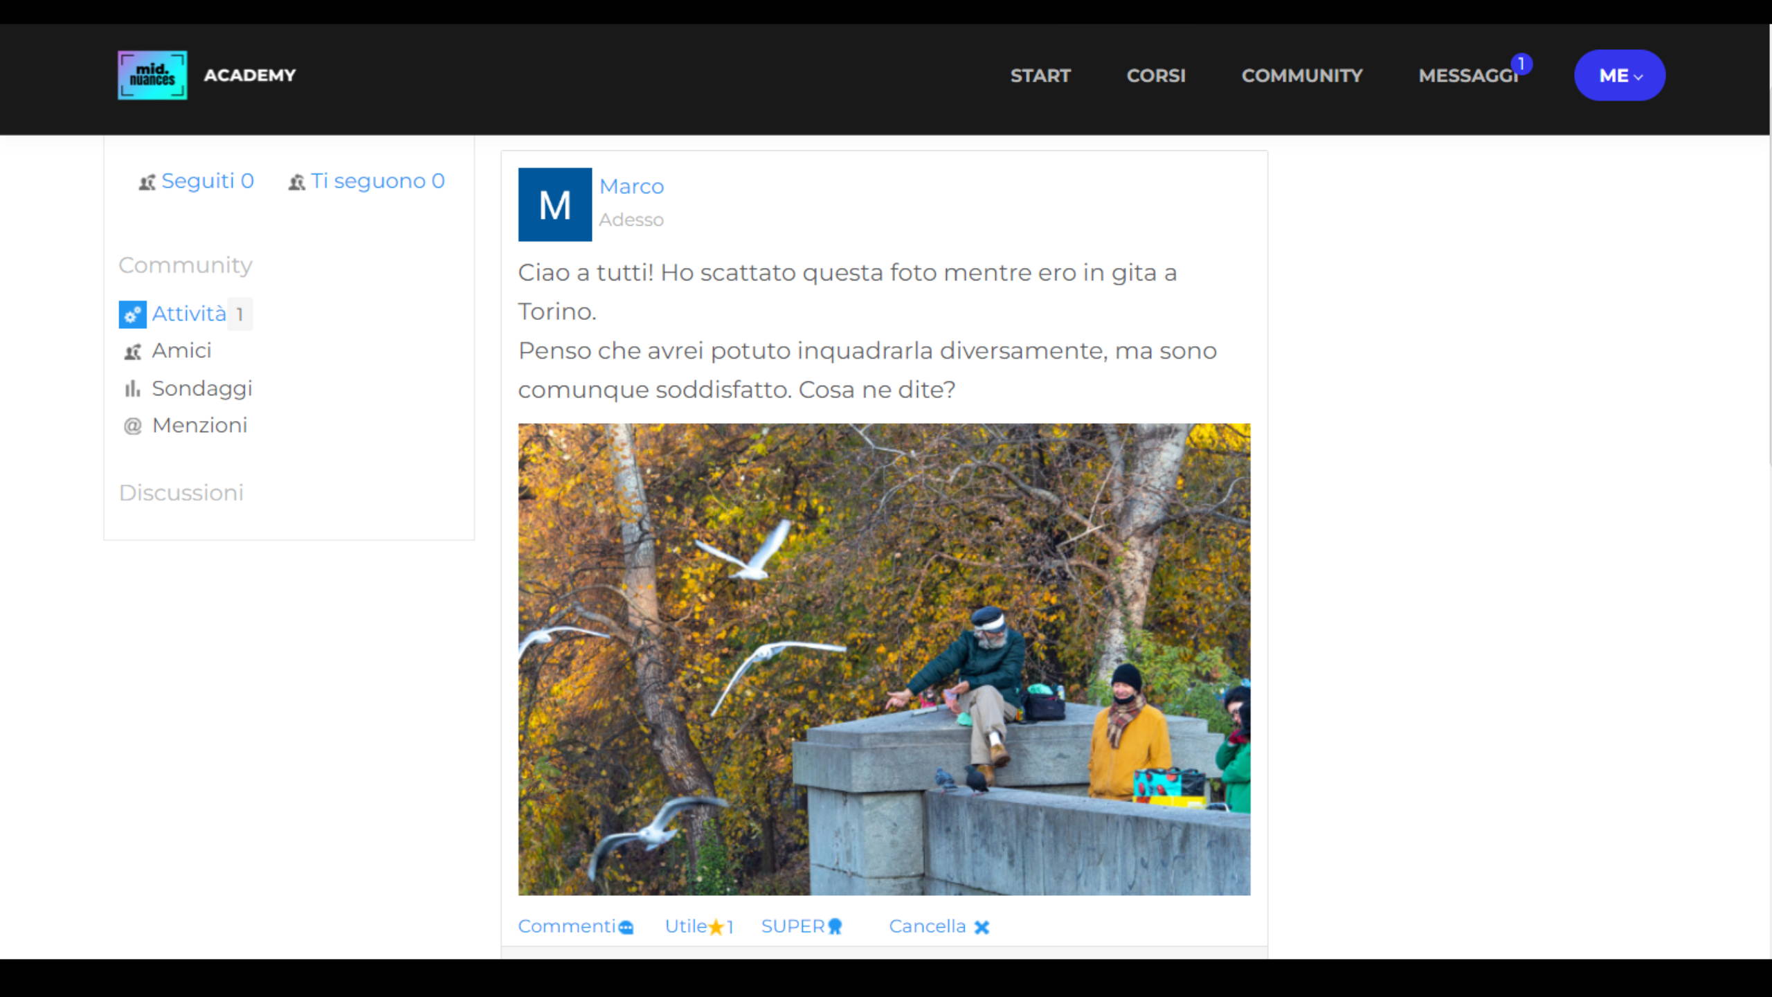
Task: Give the post a SUPER reaction
Action: click(x=793, y=926)
